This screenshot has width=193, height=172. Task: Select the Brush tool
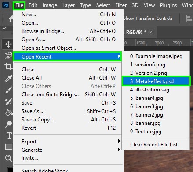[8, 90]
